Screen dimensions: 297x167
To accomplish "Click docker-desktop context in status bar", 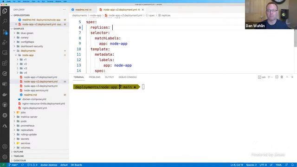I will tap(49, 165).
